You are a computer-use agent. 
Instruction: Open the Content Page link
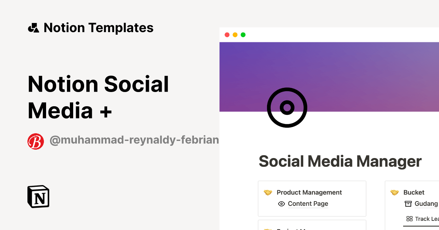pyautogui.click(x=308, y=204)
